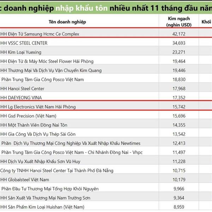Click the value 15,742

[x=179, y=107]
